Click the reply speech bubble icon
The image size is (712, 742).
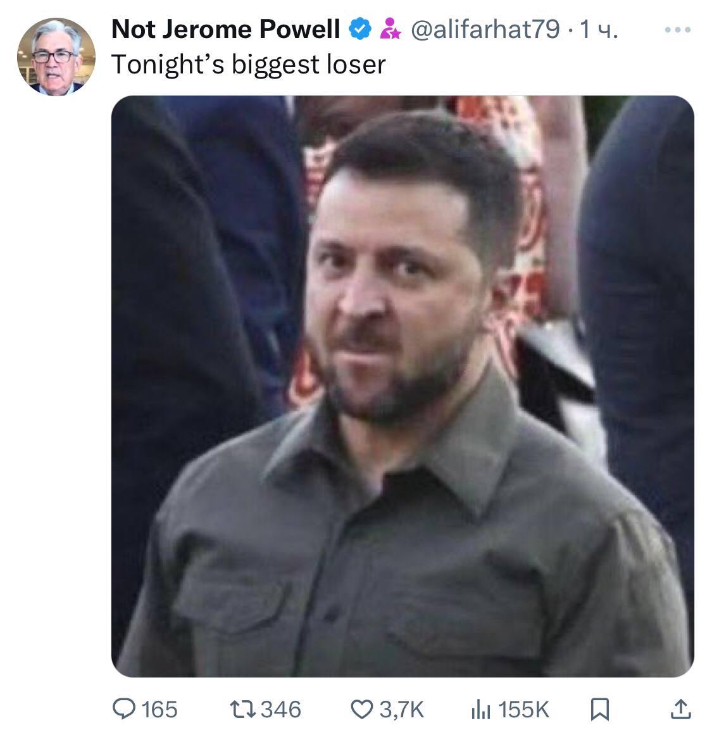click(124, 709)
